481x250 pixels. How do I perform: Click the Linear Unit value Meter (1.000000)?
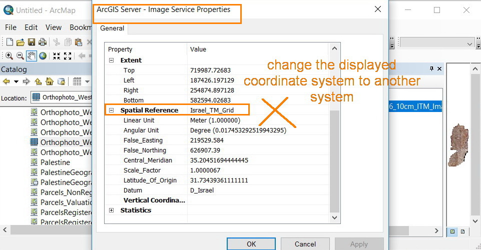click(x=215, y=120)
